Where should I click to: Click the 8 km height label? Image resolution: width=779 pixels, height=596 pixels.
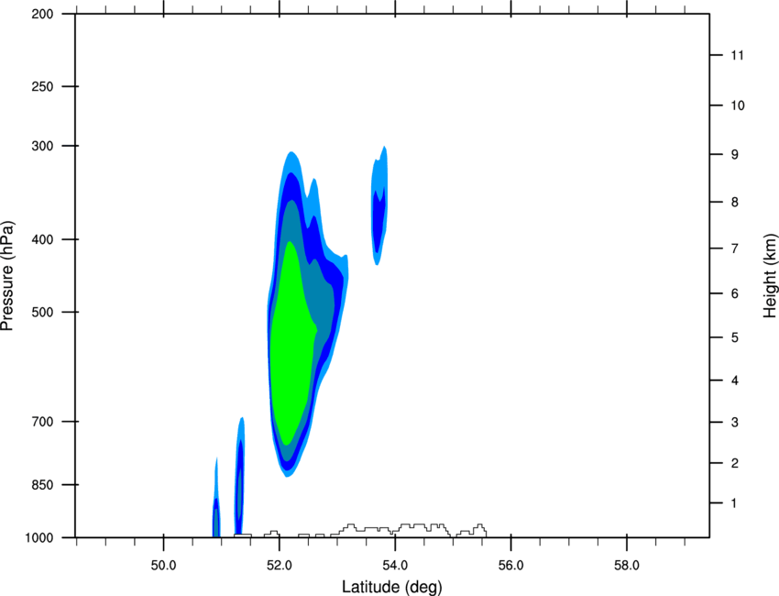click(735, 202)
